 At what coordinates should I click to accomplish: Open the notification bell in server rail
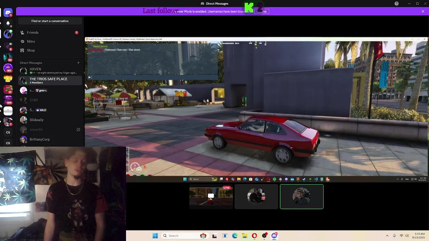(8, 23)
